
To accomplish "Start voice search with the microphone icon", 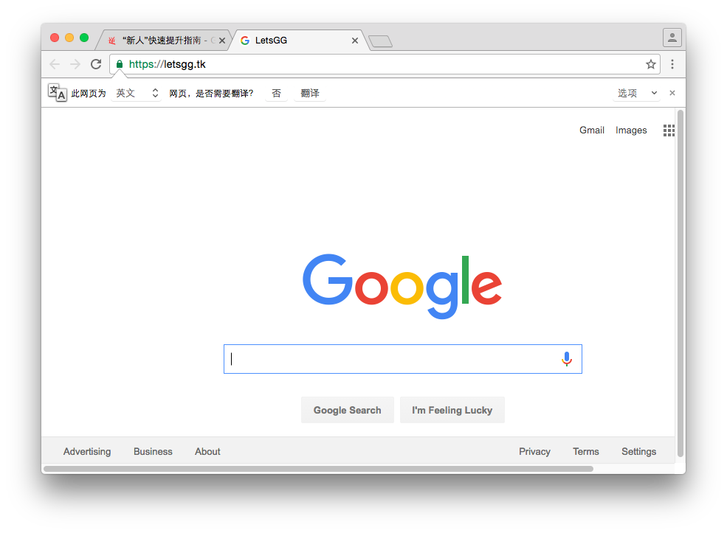I will (x=567, y=359).
